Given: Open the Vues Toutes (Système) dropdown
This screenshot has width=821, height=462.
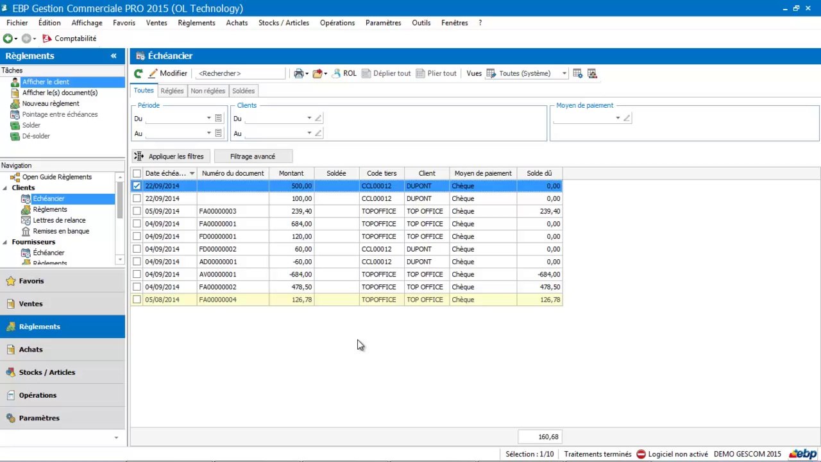Looking at the screenshot, I should 564,73.
